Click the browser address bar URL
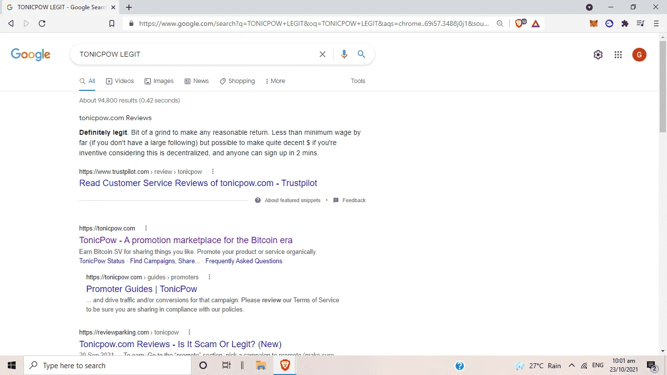Image resolution: width=667 pixels, height=375 pixels. [314, 23]
